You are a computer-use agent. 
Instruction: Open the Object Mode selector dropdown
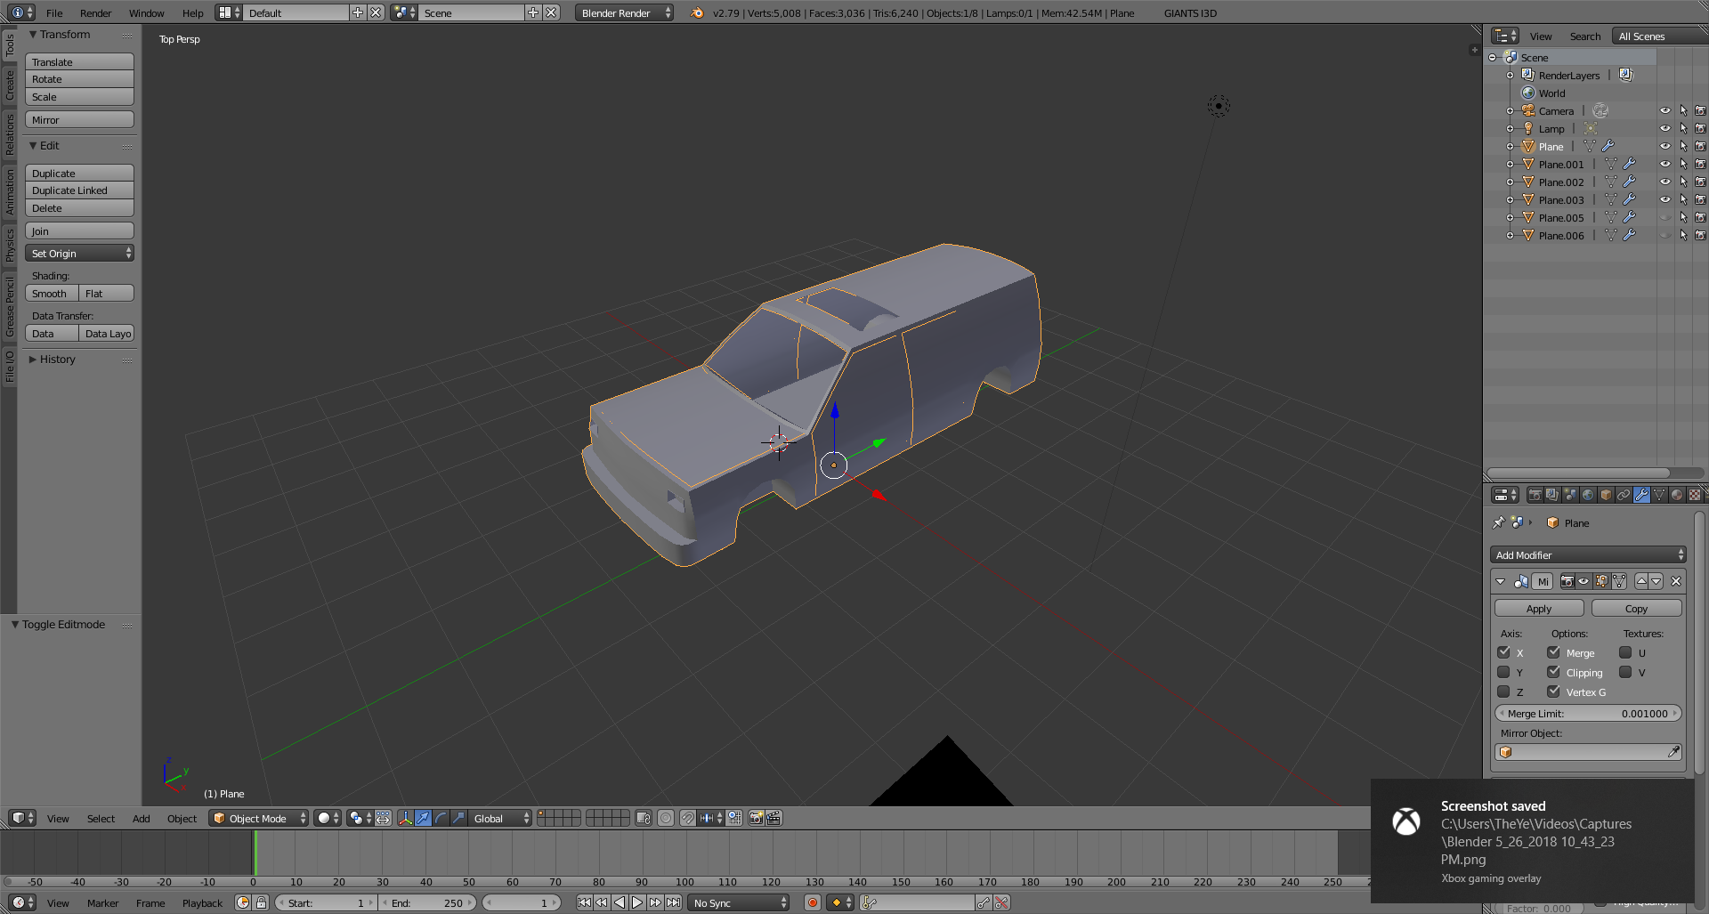click(259, 818)
